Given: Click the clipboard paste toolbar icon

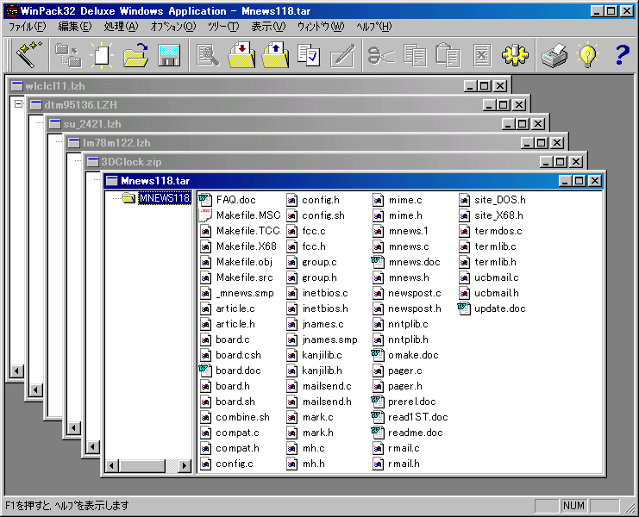Looking at the screenshot, I should 448,54.
